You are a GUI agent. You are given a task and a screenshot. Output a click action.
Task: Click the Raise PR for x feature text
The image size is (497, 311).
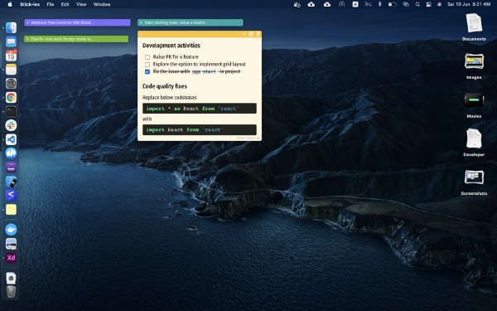tap(176, 56)
